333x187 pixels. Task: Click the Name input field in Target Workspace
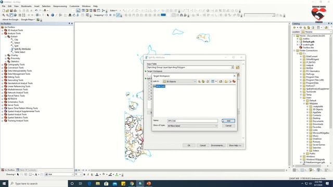coord(192,121)
